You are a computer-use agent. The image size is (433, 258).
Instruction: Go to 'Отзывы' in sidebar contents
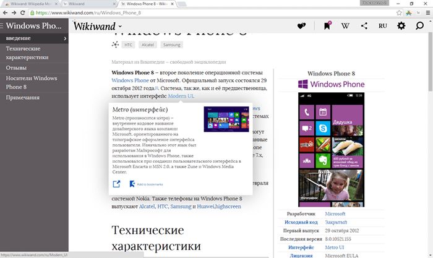[x=17, y=67]
